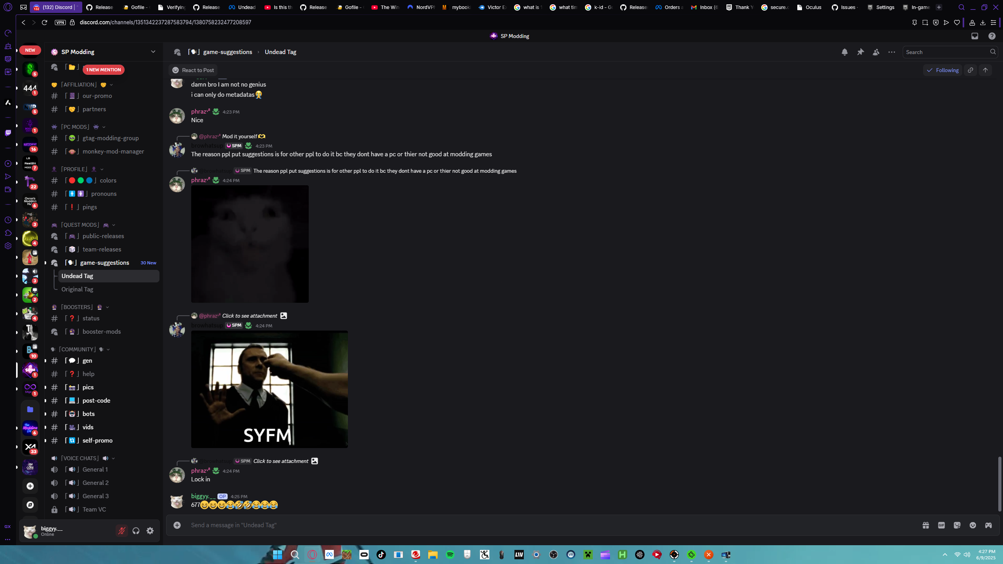Open the Discord inbox icon
The height and width of the screenshot is (564, 1003).
(x=975, y=36)
